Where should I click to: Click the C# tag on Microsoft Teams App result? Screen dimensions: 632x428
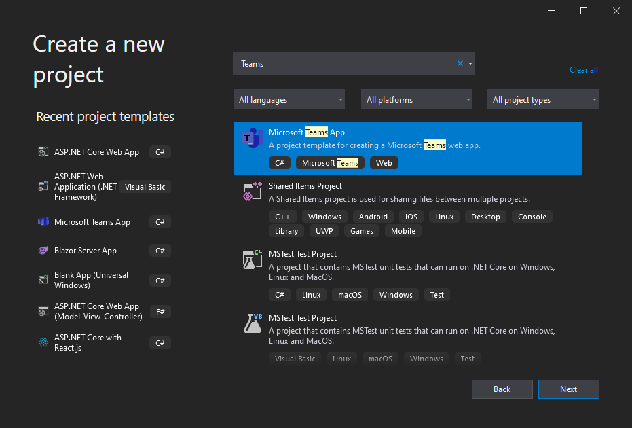coord(279,163)
